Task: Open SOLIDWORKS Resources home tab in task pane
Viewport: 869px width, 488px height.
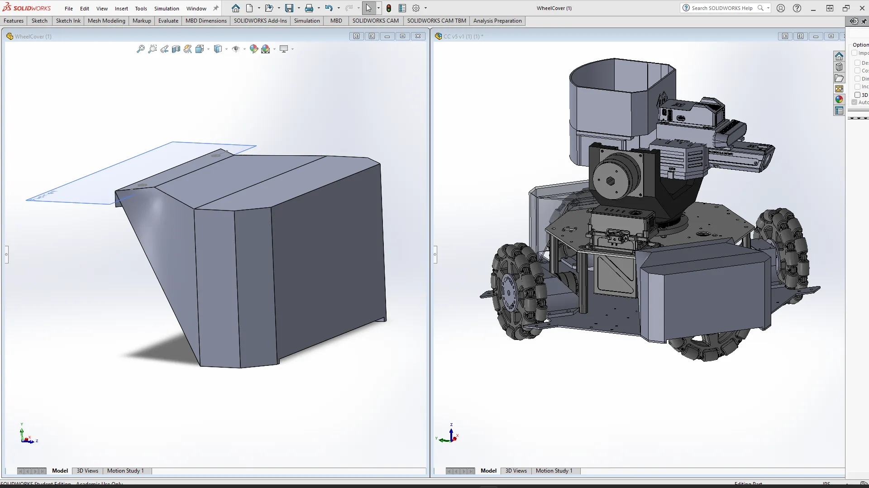Action: (x=839, y=56)
